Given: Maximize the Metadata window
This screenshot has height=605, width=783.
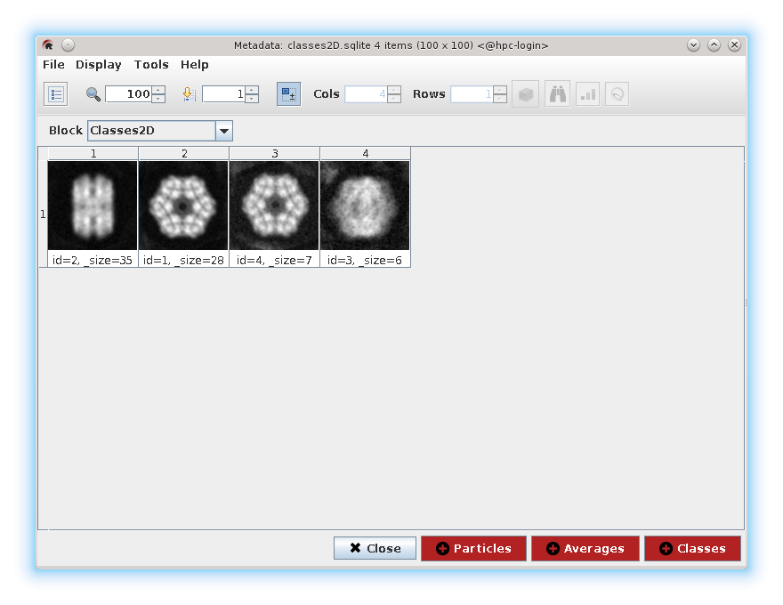Looking at the screenshot, I should (x=714, y=44).
